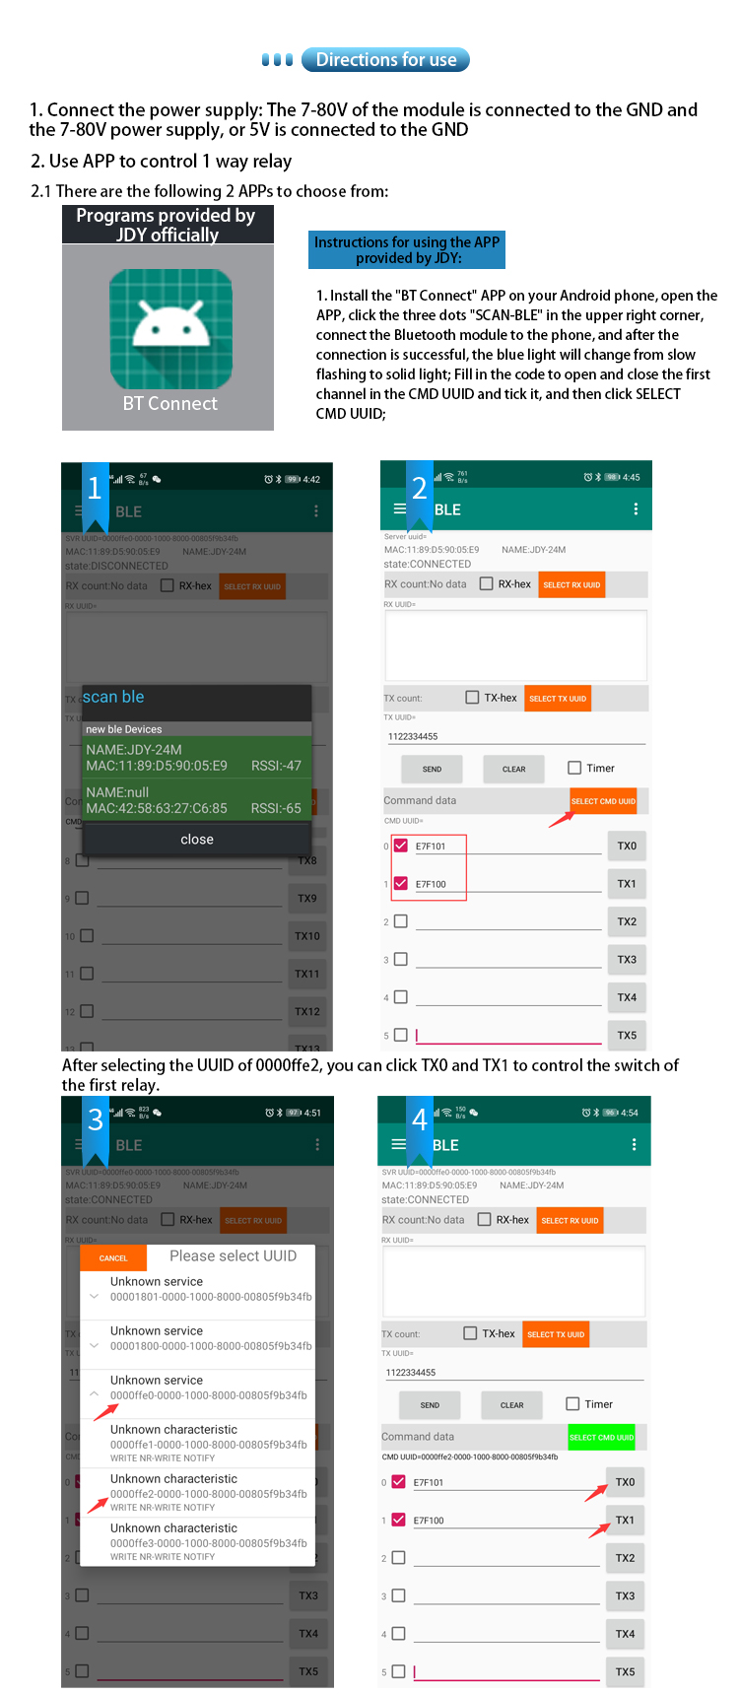Toggle RX-hex checkbox in screenshot 2
Screen dimensions: 739x1694
(x=487, y=584)
